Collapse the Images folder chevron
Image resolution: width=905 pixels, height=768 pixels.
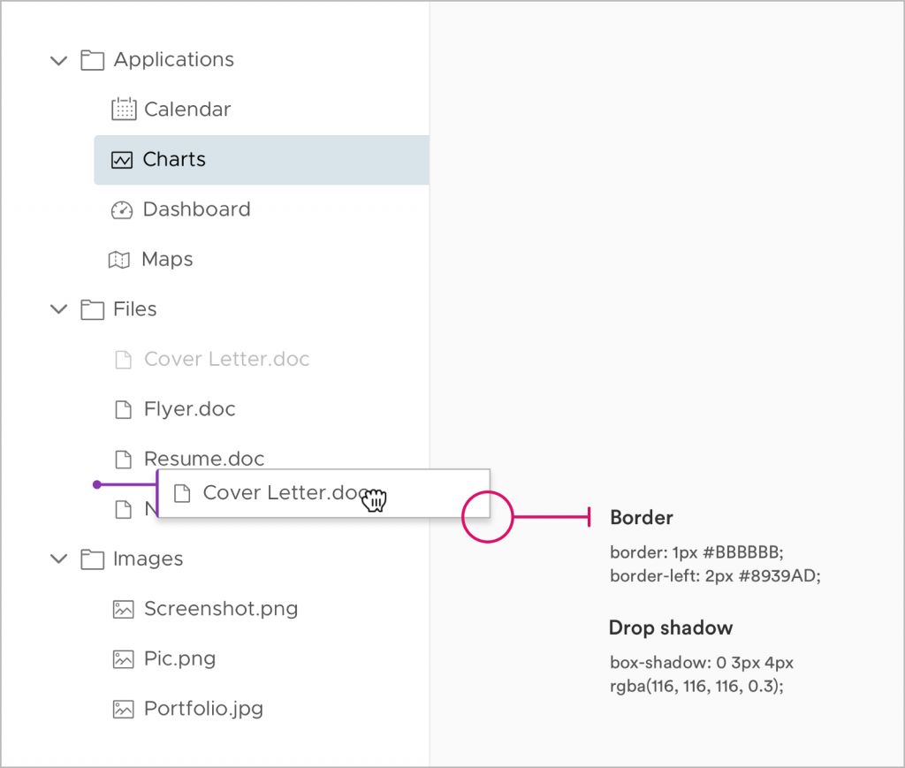59,559
